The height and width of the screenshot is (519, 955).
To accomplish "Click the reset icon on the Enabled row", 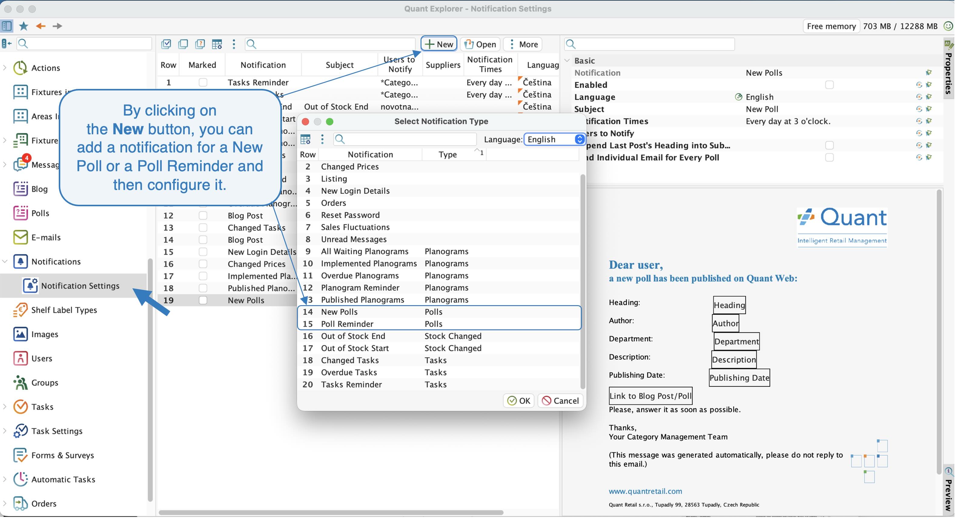I will [x=919, y=85].
